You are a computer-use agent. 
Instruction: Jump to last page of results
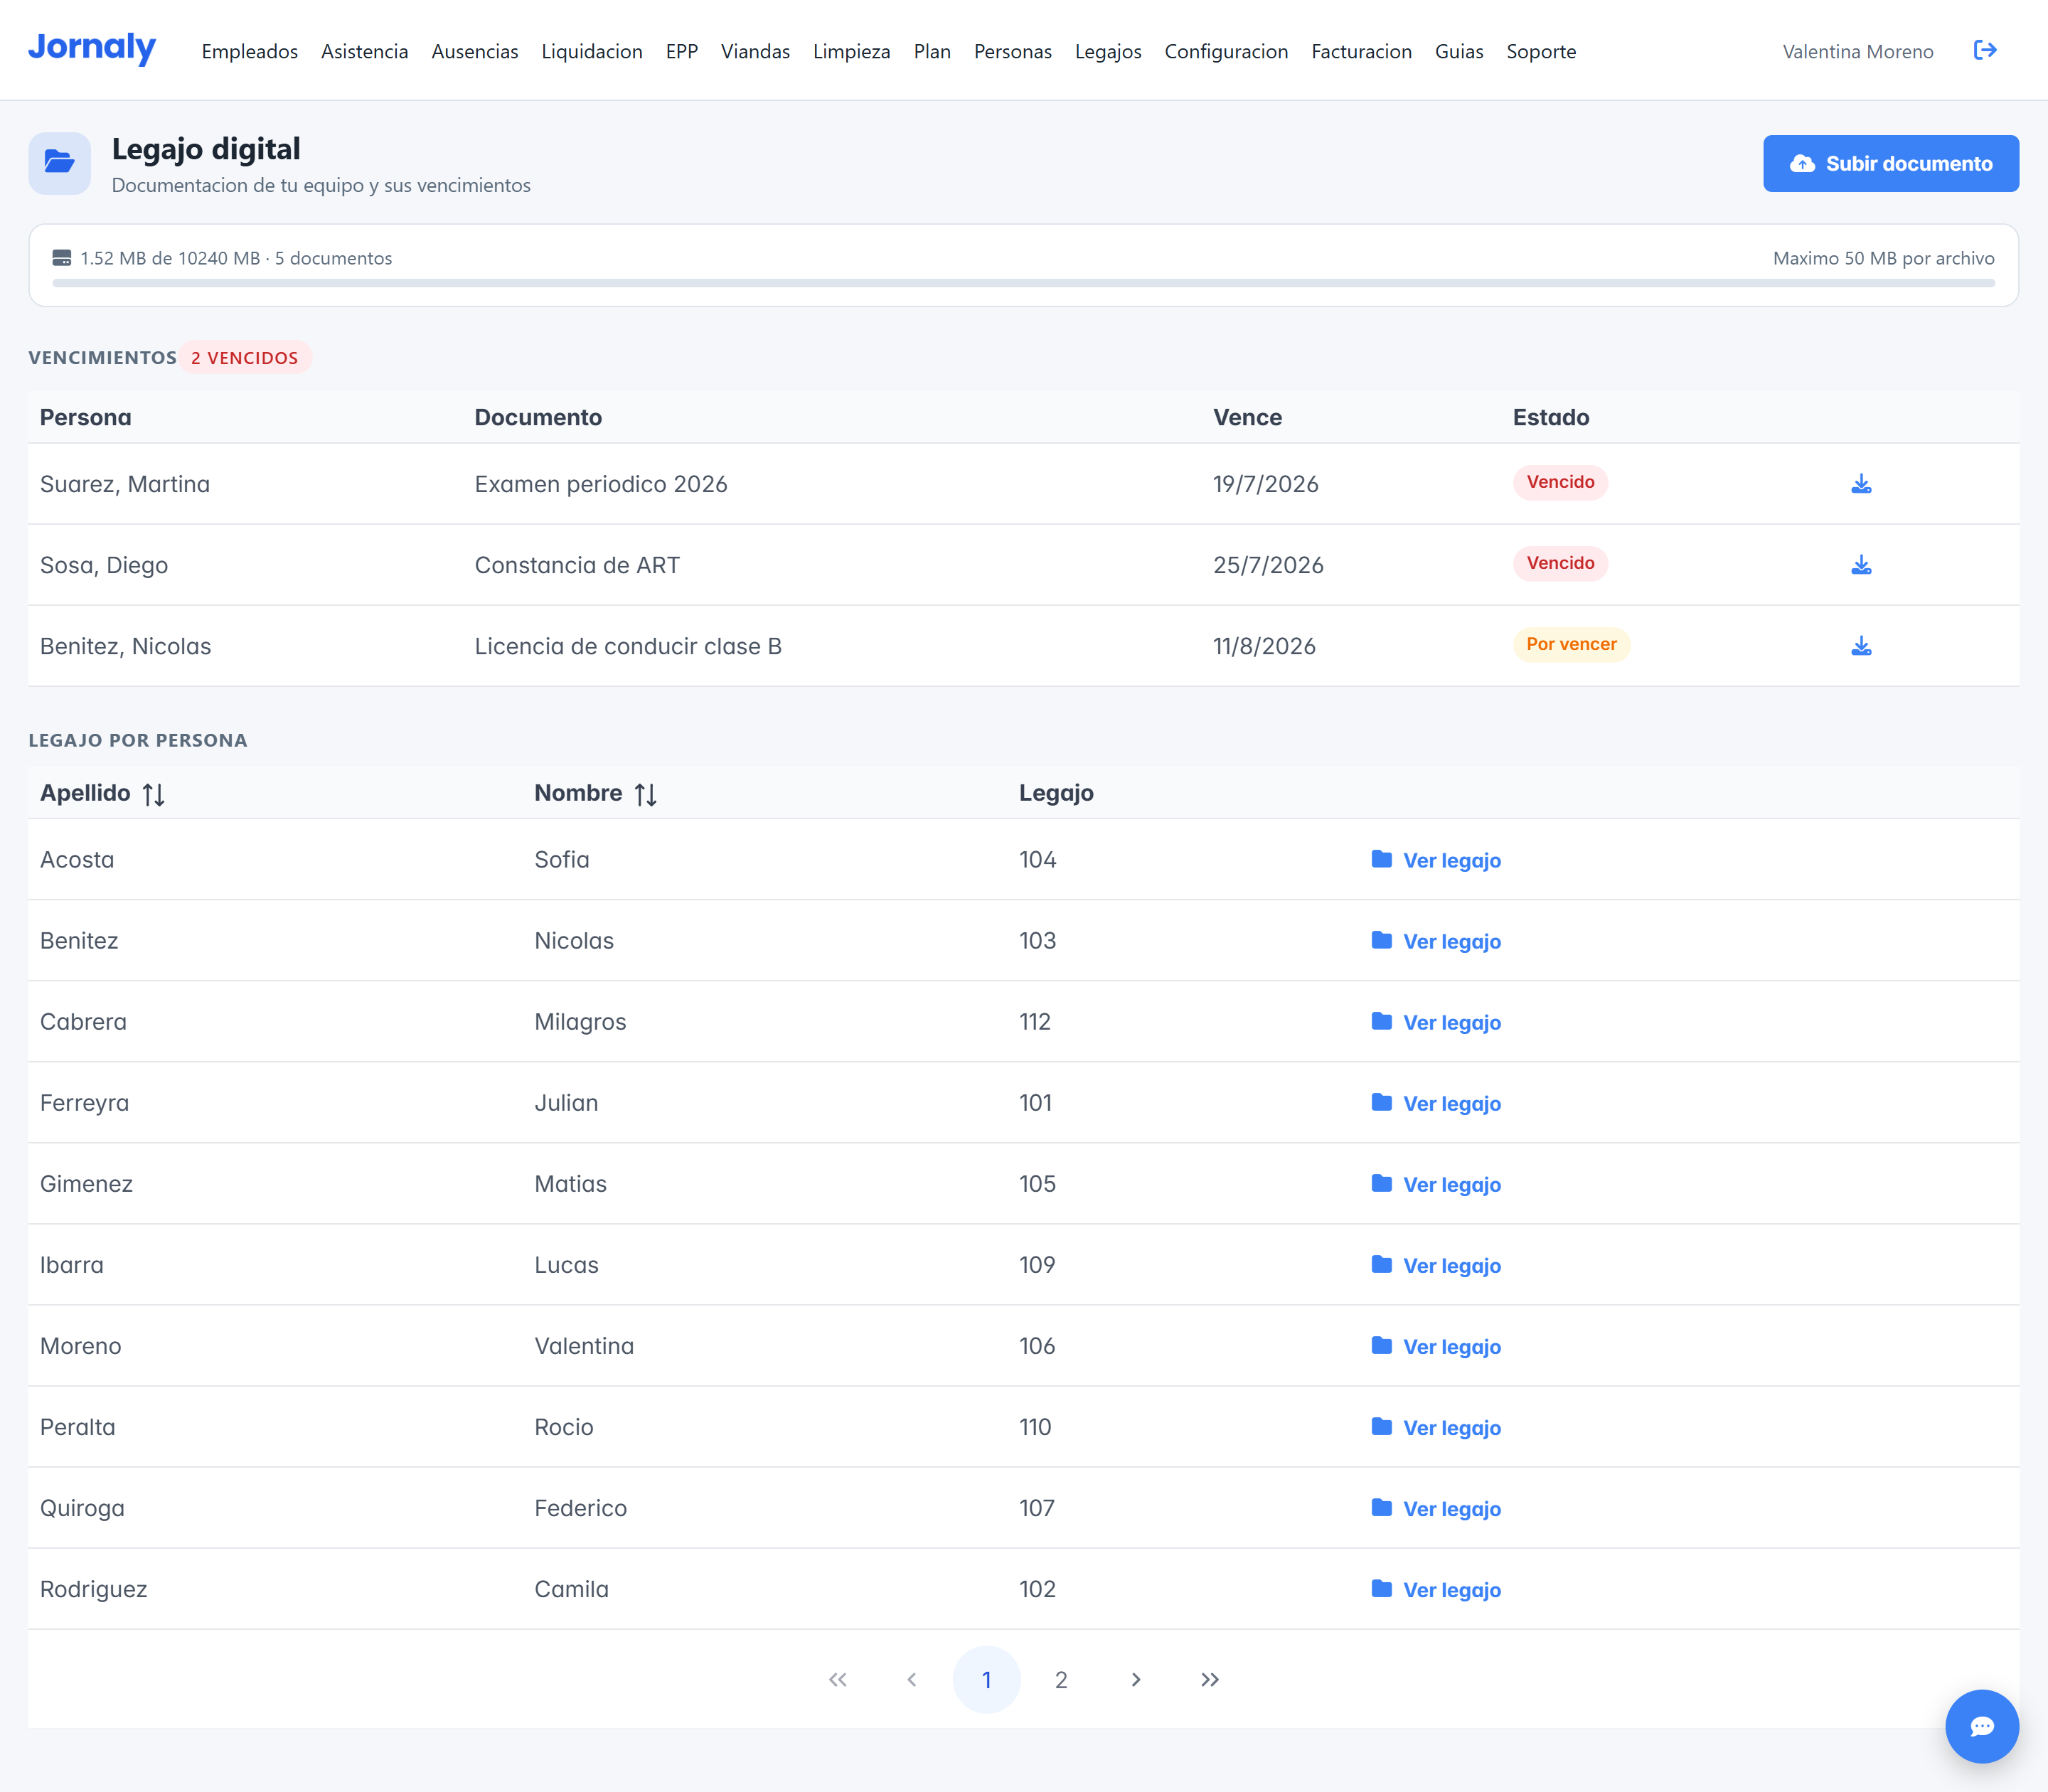[1210, 1679]
